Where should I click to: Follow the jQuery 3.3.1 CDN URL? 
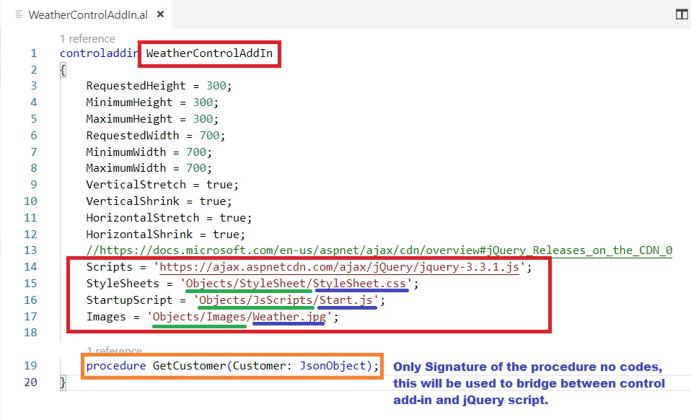coord(340,267)
